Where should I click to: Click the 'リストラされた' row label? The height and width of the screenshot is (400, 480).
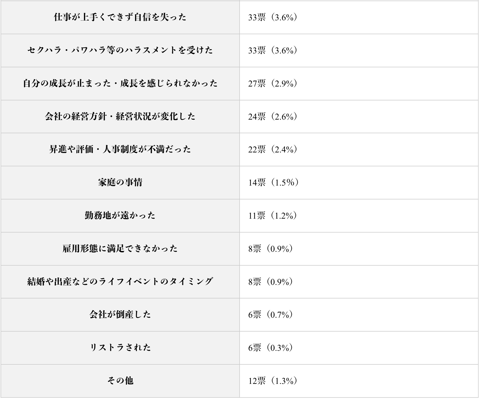coord(120,347)
